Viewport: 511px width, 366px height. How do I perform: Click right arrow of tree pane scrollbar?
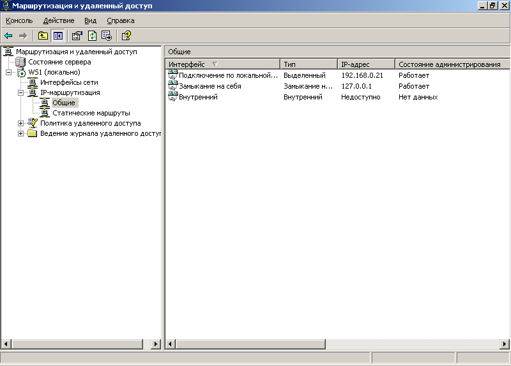coord(156,344)
